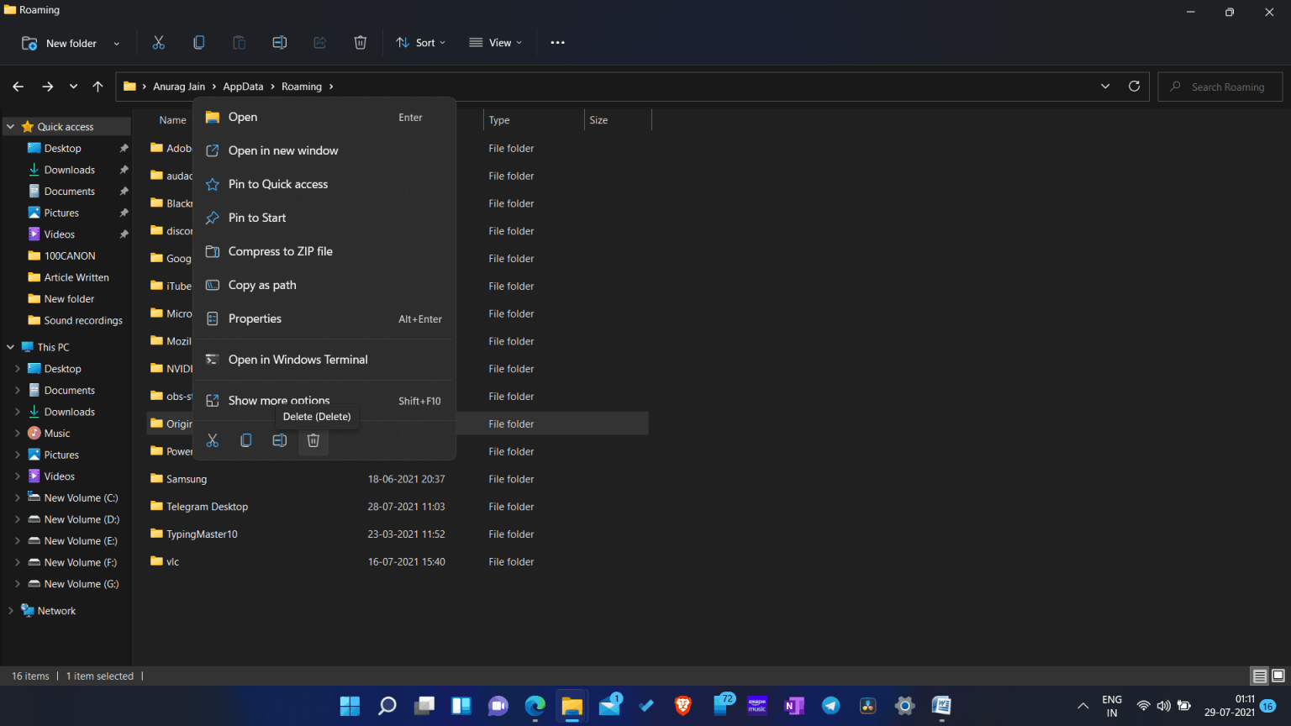
Task: Refresh the Roaming folder view
Action: coord(1134,86)
